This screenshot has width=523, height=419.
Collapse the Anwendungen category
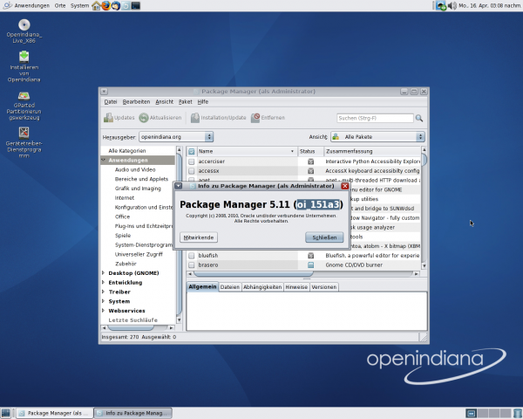(x=104, y=160)
